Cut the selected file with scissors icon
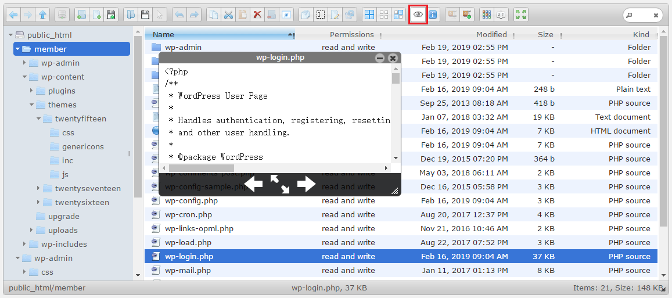The image size is (672, 298). coord(228,15)
